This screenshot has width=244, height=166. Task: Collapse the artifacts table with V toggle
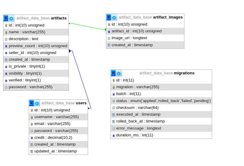tap(6, 19)
